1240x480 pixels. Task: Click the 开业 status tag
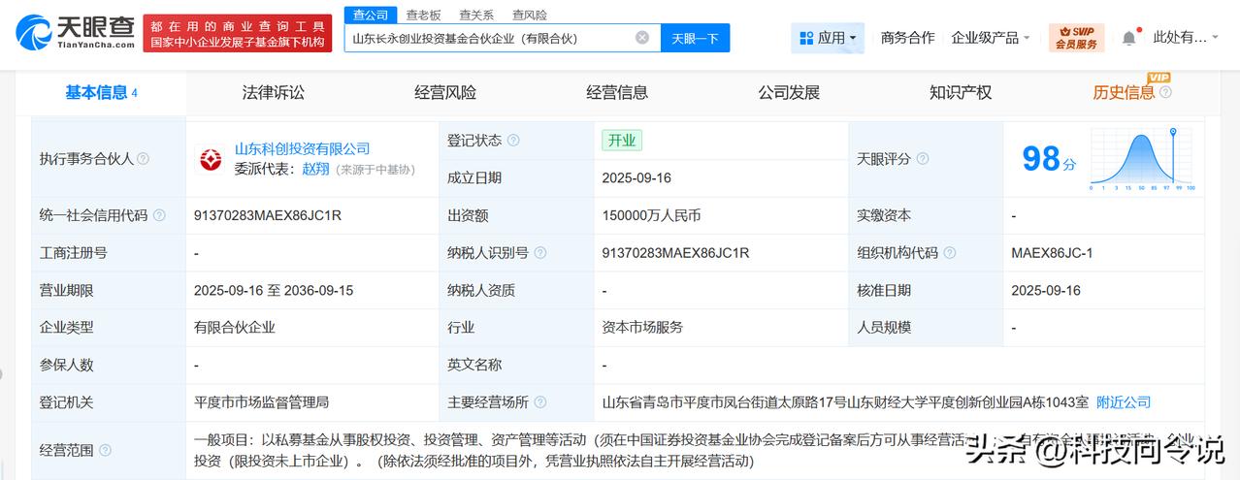tap(622, 141)
